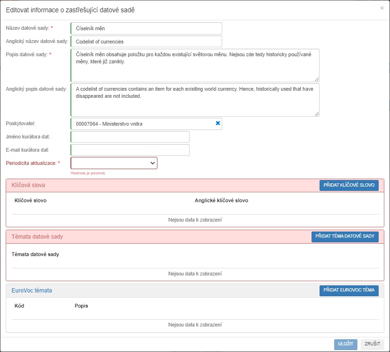Save the form with Uložit
The width and height of the screenshot is (390, 352).
tap(346, 344)
